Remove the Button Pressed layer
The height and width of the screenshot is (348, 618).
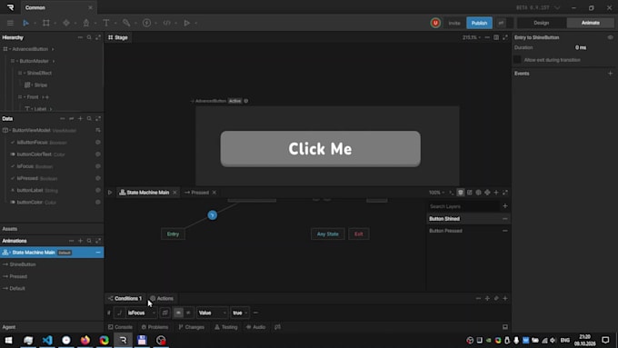click(x=505, y=231)
